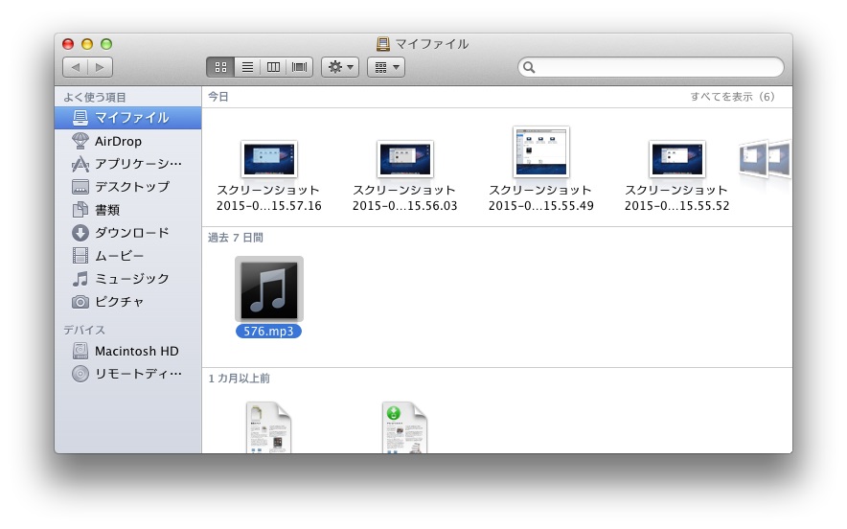Click the download arrow icon in sidebar
The height and width of the screenshot is (529, 847).
click(x=80, y=233)
